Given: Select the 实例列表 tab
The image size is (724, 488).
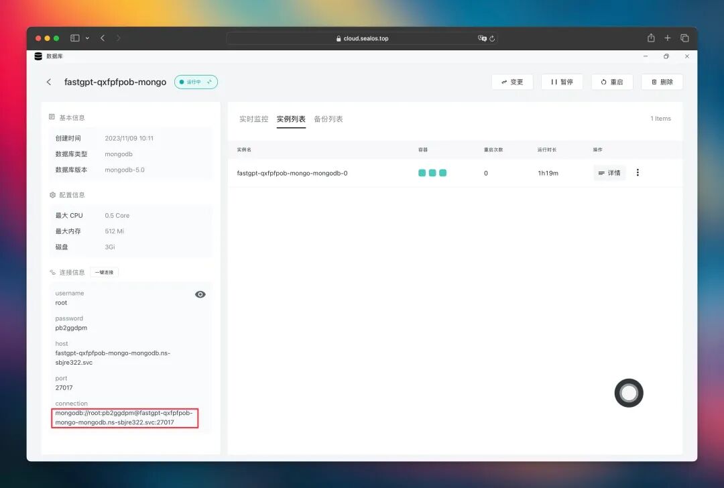Looking at the screenshot, I should pyautogui.click(x=291, y=119).
